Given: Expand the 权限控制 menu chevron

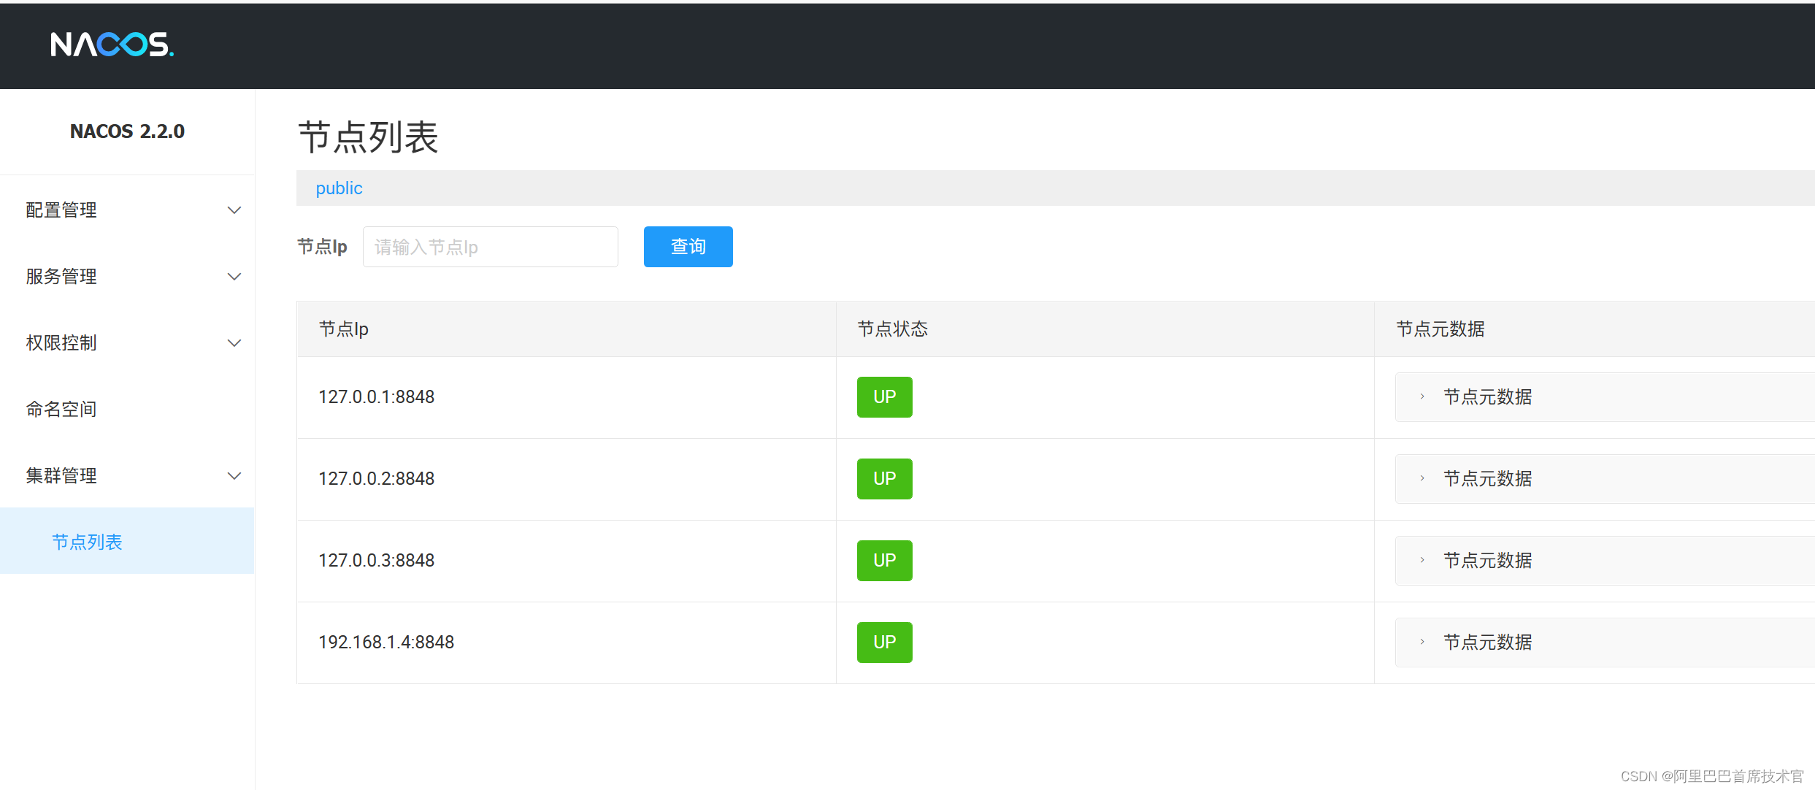Looking at the screenshot, I should [x=234, y=343].
